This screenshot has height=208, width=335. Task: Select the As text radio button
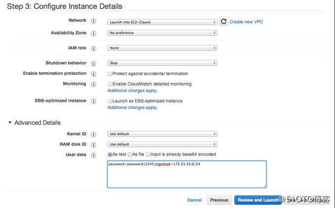[110, 155]
